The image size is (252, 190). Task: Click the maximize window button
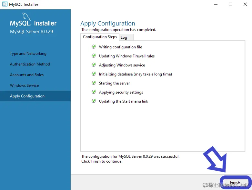(x=230, y=4)
